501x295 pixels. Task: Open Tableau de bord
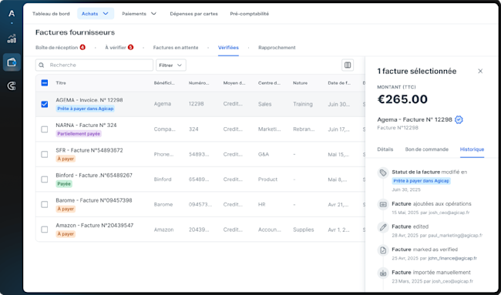(51, 14)
